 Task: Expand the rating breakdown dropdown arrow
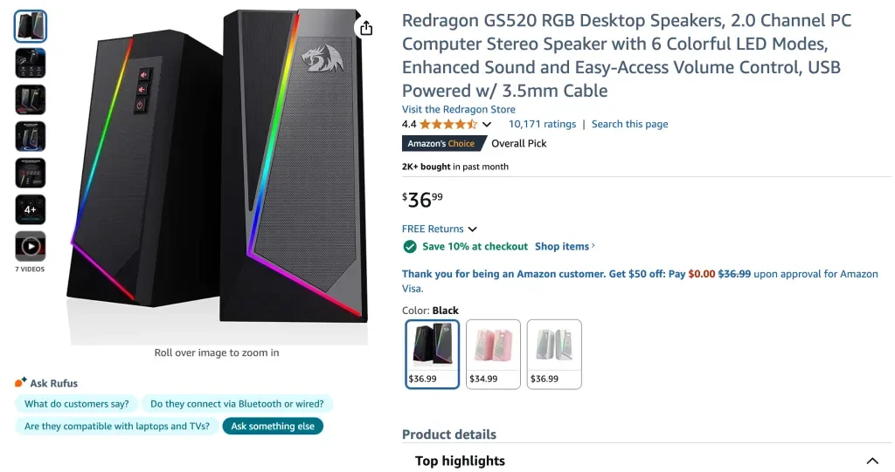click(x=487, y=125)
